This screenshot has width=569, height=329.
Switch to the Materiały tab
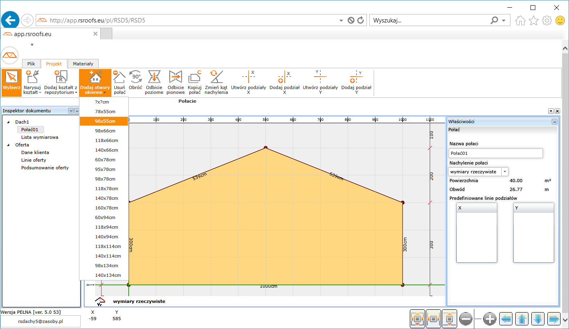click(83, 63)
